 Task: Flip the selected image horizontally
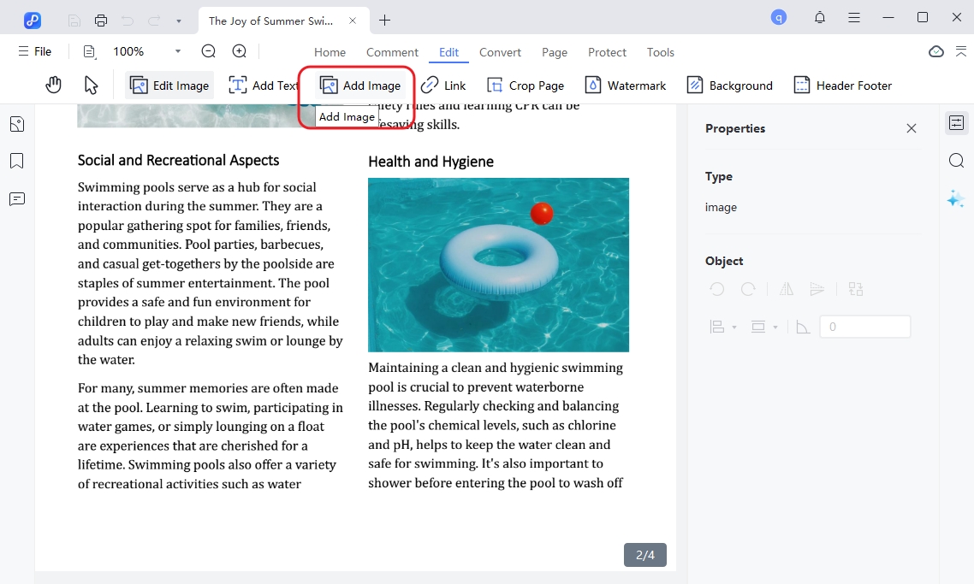(786, 289)
